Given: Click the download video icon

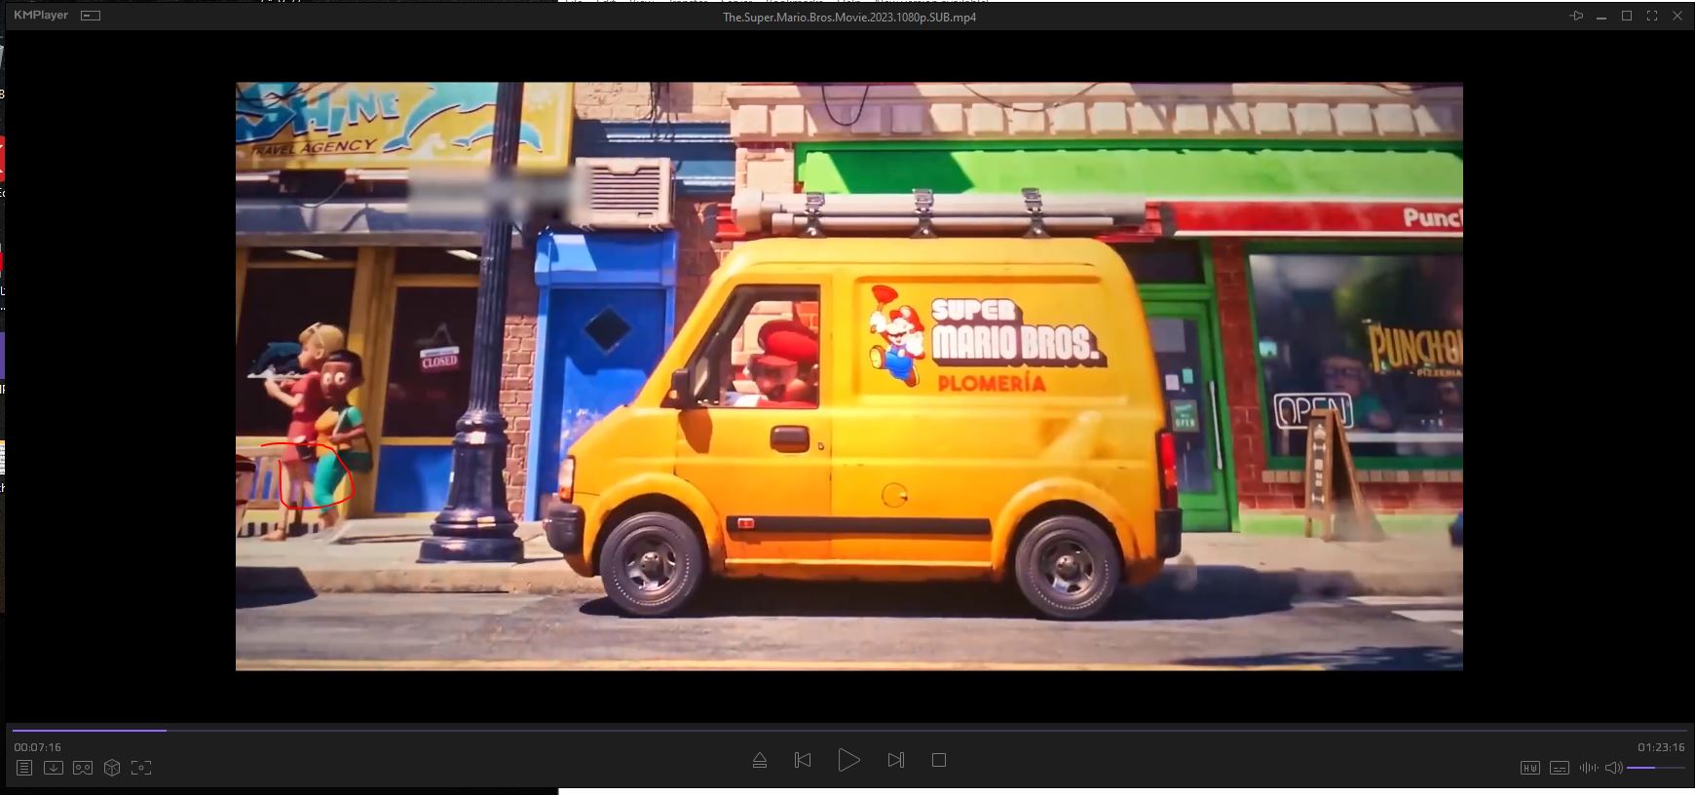Looking at the screenshot, I should [54, 768].
